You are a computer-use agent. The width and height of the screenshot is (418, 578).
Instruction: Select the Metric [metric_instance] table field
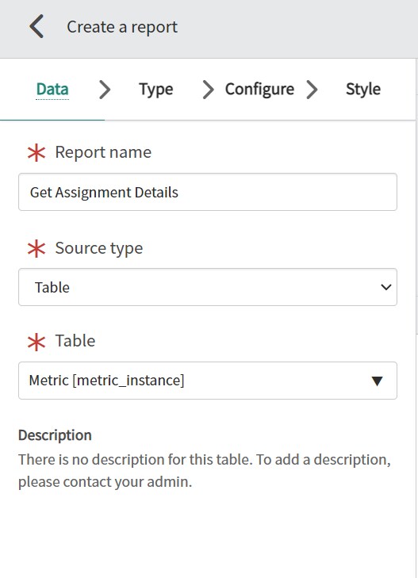pyautogui.click(x=208, y=381)
